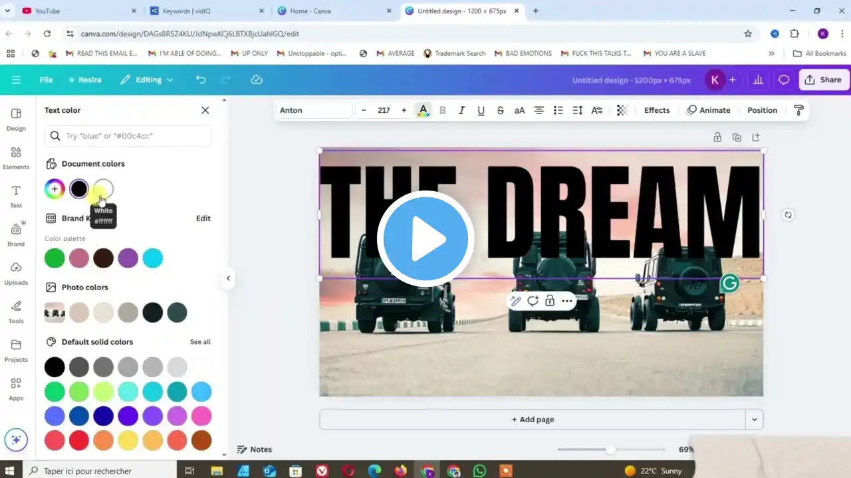Open the File menu
This screenshot has height=478, width=851.
(x=46, y=80)
